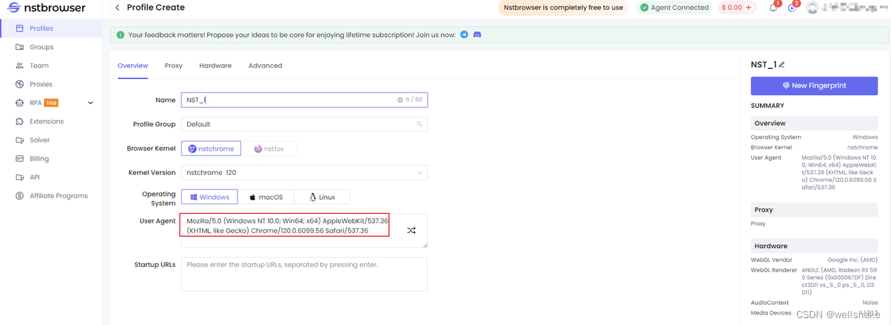This screenshot has height=325, width=891.
Task: Click the User Agent text area
Action: point(304,231)
